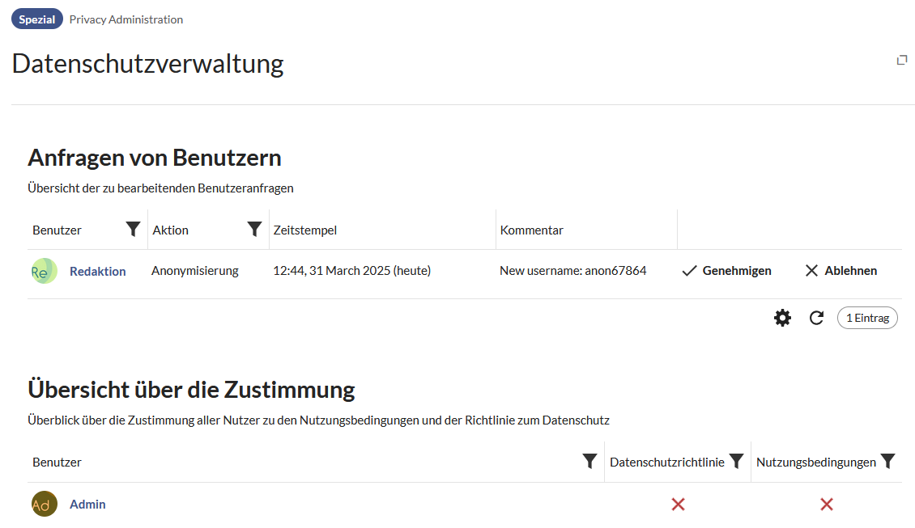Reload the requests table with refresh icon
Viewport: 915px width, 528px height.
coord(816,318)
